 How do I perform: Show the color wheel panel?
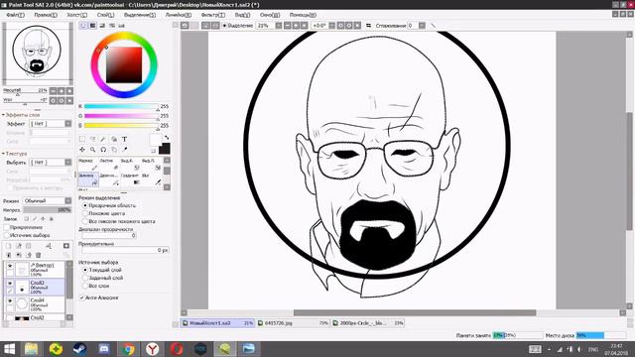point(83,26)
